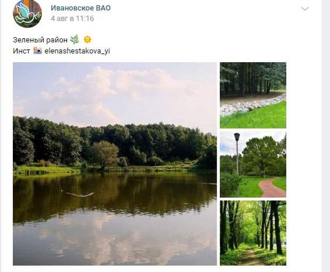Open the green tree alley photo
The height and width of the screenshot is (272, 330).
pos(253,233)
